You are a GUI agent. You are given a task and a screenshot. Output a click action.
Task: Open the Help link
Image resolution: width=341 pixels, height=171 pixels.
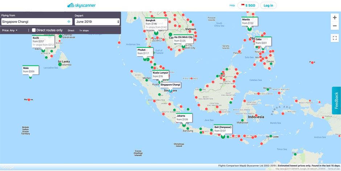pyautogui.click(x=232, y=5)
